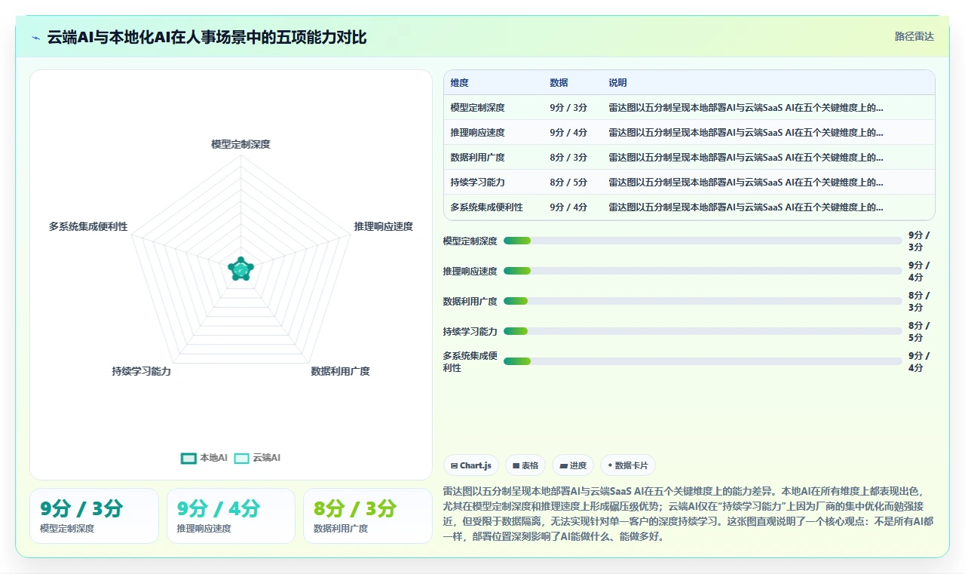Click the description text in 数据利用广度 table row
The image size is (965, 574).
[x=746, y=158]
